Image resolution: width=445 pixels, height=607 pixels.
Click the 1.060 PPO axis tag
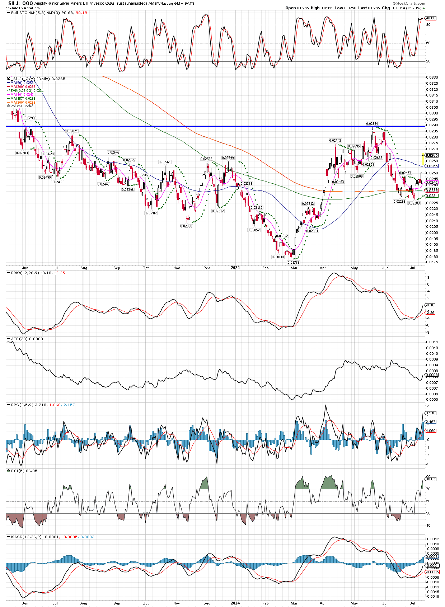[431, 430]
